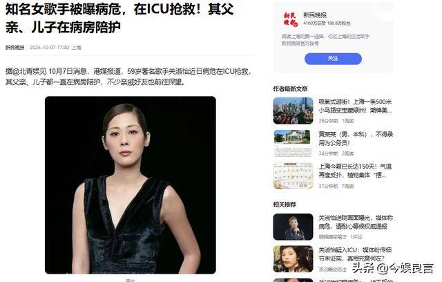Open the city skyline article thumbnail

[293, 111]
